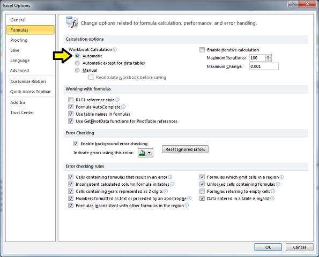Switch to the Advanced options category

20,71
